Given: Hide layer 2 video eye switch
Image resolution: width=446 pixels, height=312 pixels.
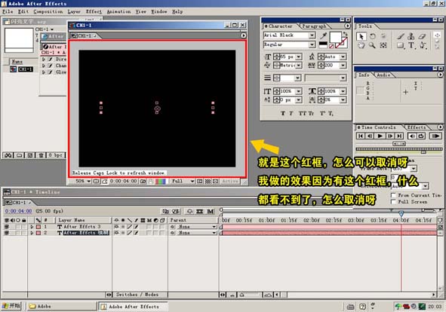Looking at the screenshot, I should pos(6,233).
